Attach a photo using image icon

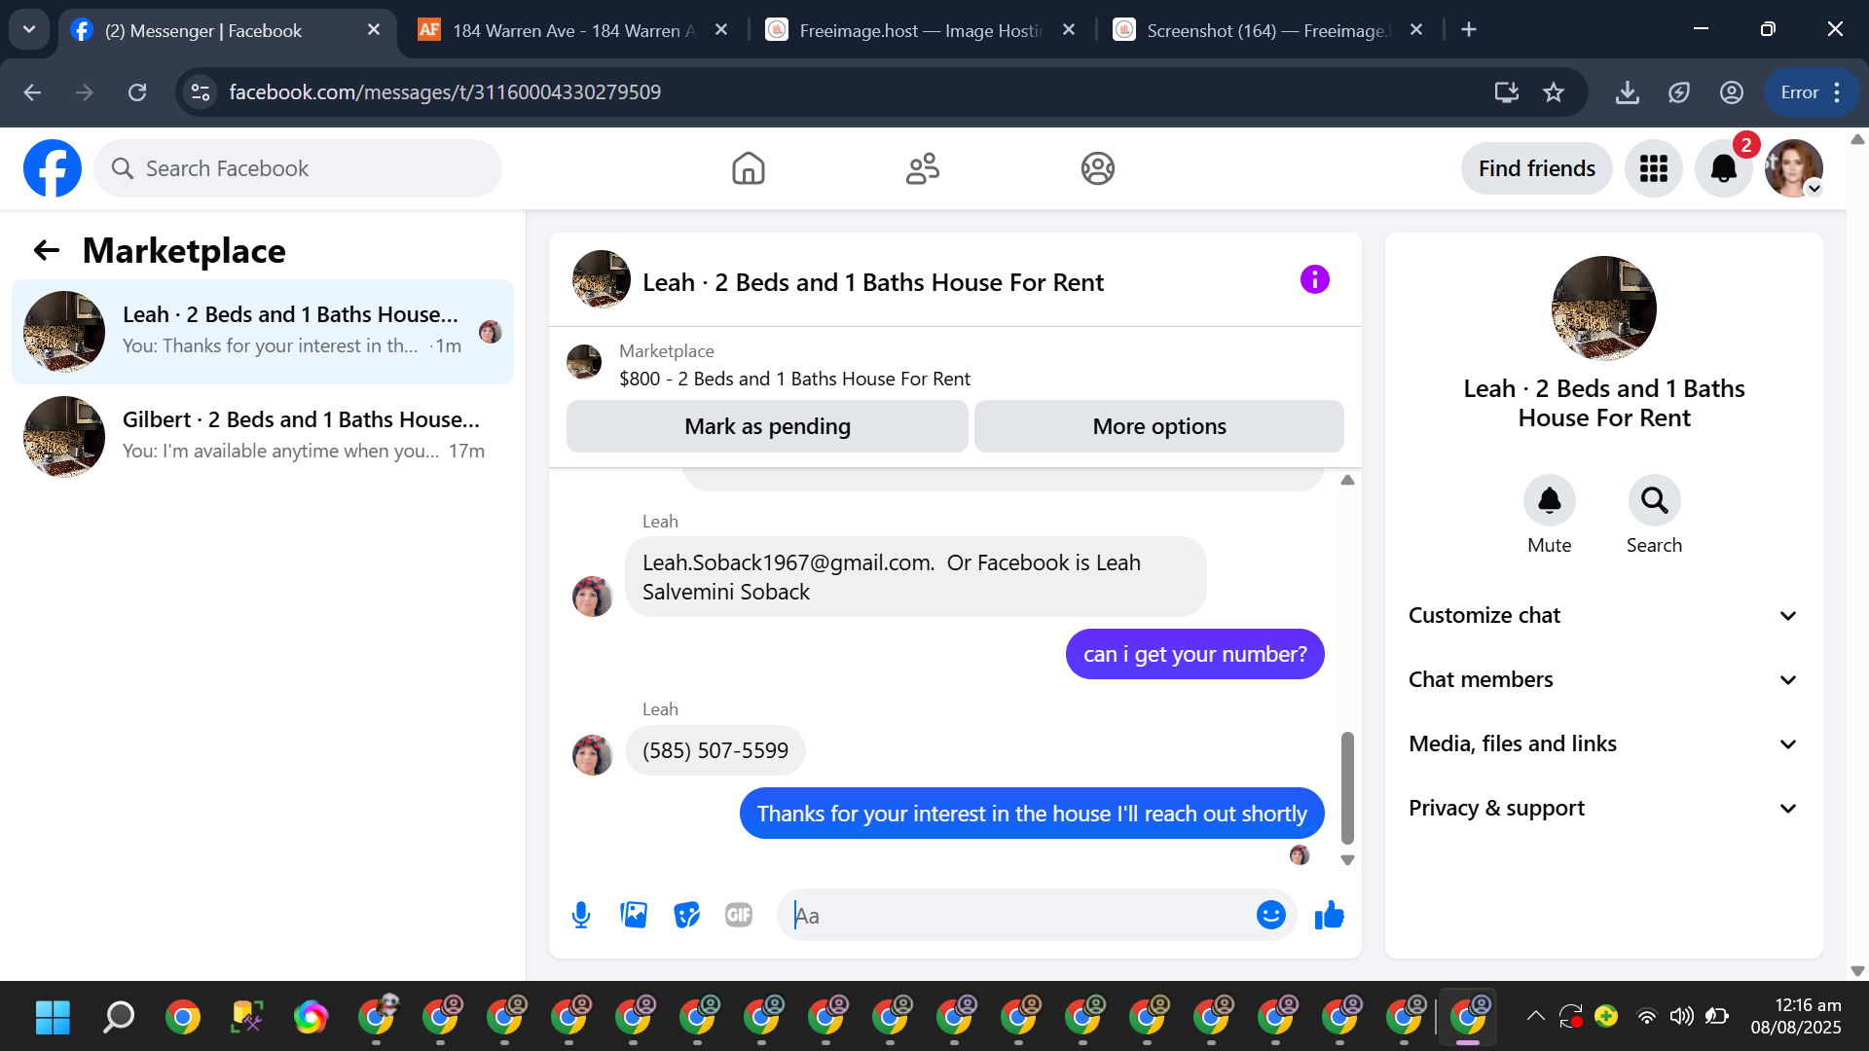634,915
